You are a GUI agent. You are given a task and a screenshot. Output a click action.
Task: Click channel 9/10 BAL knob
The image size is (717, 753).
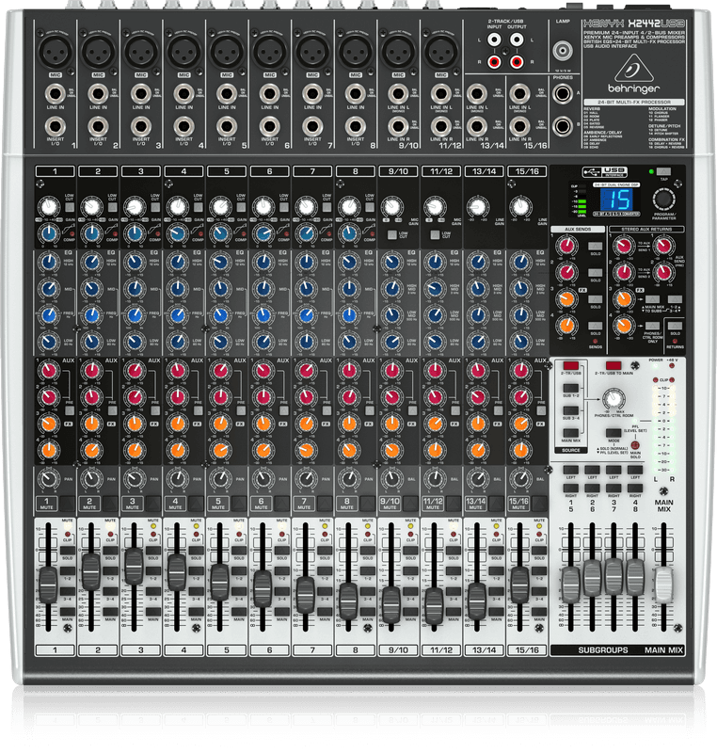392,478
